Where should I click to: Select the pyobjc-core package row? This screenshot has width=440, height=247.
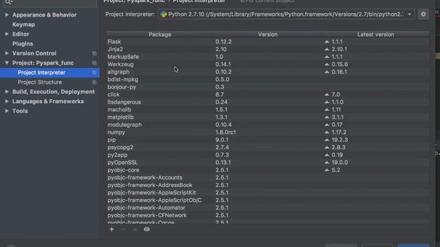click(x=267, y=170)
